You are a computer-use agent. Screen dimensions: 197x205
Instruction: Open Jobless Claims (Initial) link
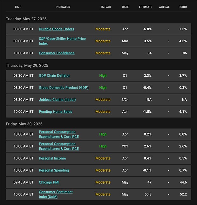pyautogui.click(x=57, y=100)
